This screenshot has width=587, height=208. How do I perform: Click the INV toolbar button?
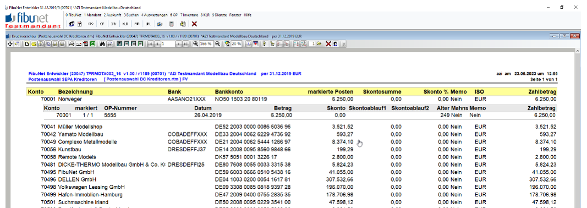(x=114, y=24)
